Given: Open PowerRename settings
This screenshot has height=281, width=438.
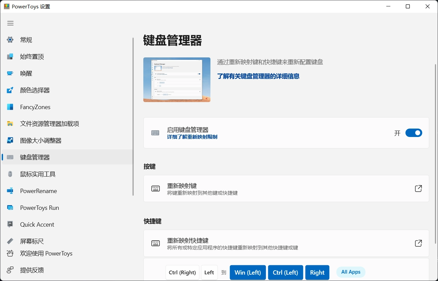Looking at the screenshot, I should click(x=67, y=191).
